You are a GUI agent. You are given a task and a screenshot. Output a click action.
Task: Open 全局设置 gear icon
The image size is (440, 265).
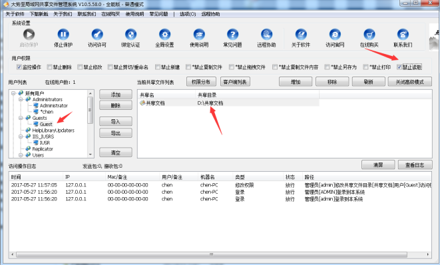pos(164,34)
